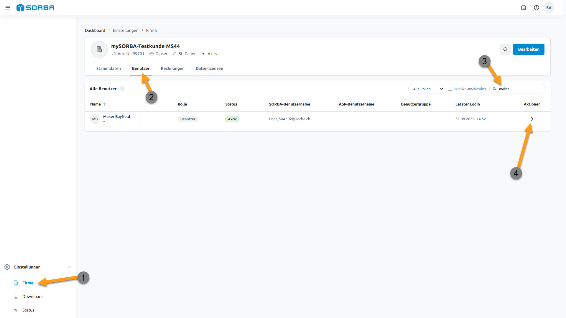
Task: Go to Einstellungen breadcrumb
Action: point(126,30)
